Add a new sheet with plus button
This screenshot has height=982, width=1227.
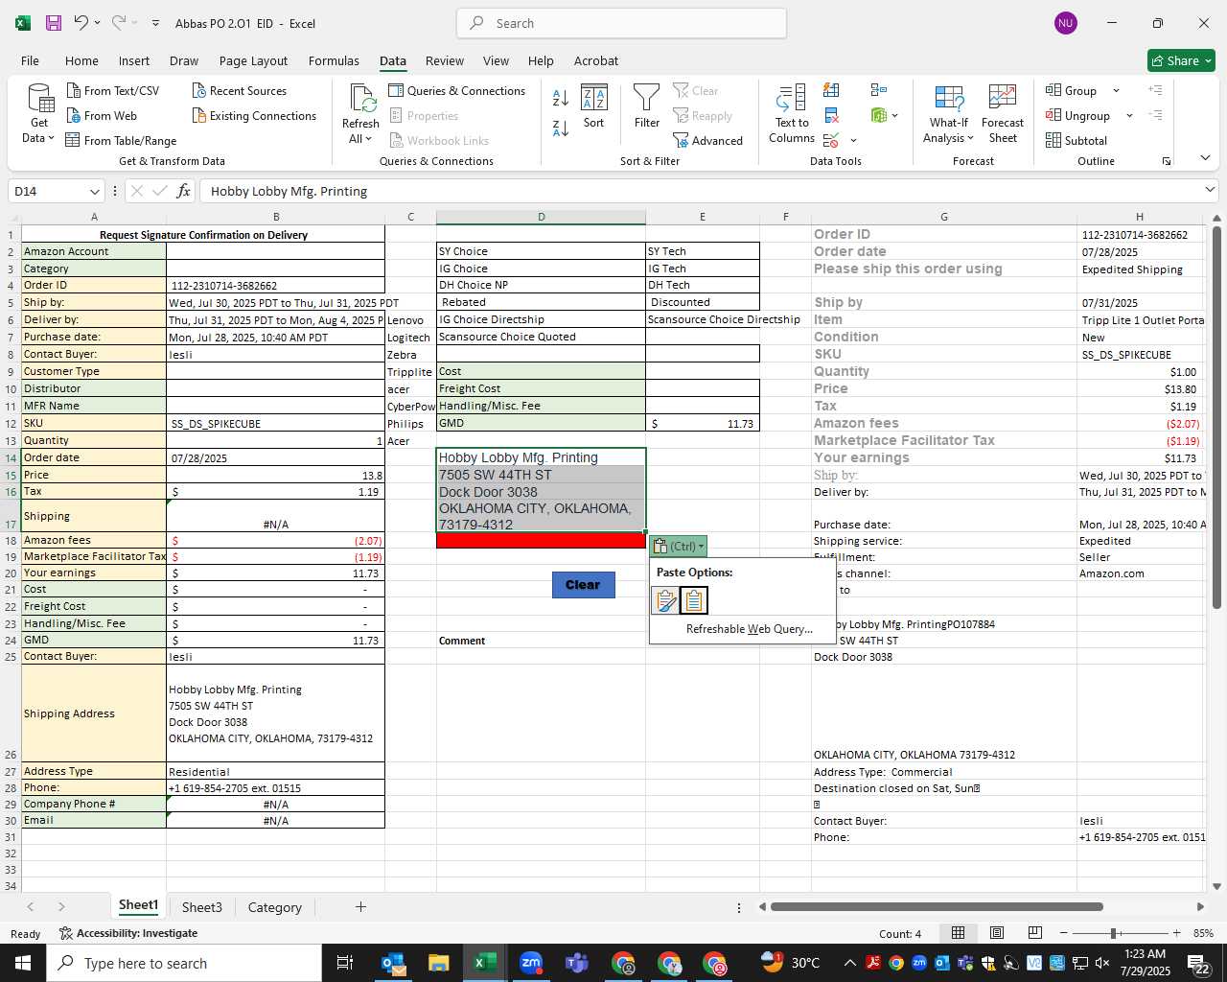(360, 906)
